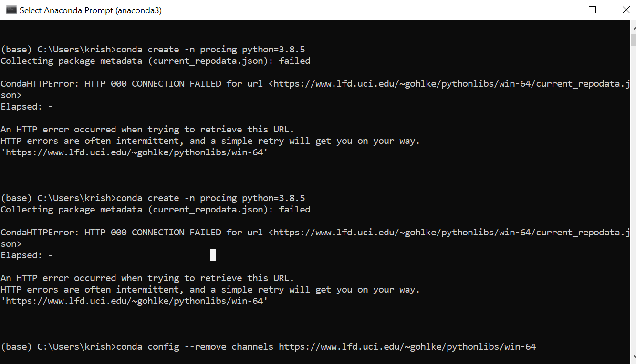Click the quoted pythonlibs/win-64 URL
The image size is (636, 364).
click(134, 152)
